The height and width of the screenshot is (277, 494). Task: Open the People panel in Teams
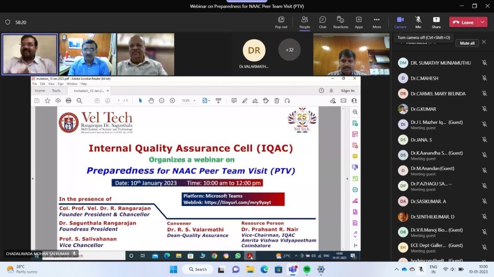[x=305, y=22]
